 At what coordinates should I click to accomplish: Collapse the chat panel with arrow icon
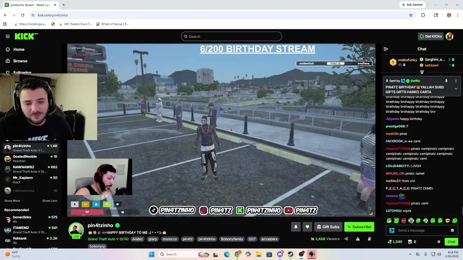386,49
